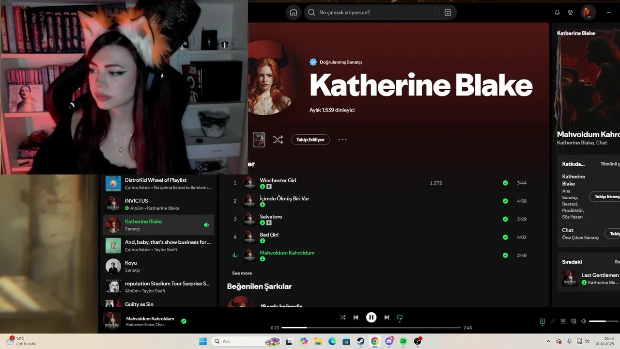The height and width of the screenshot is (349, 620).
Task: Open the Friend Activity icon in the top bar
Action: [x=571, y=13]
